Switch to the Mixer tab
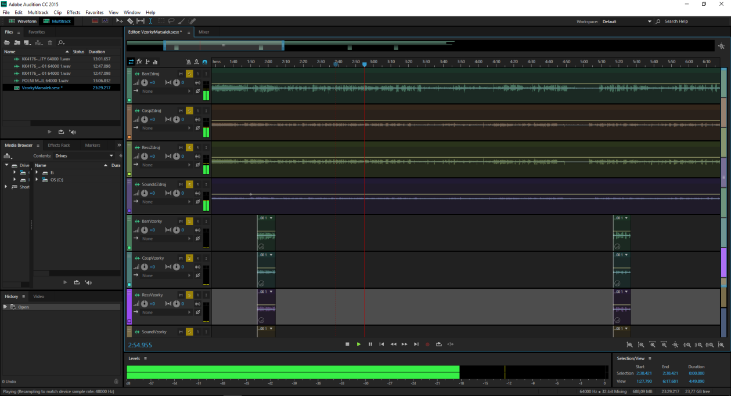Image resolution: width=731 pixels, height=396 pixels. (x=204, y=32)
